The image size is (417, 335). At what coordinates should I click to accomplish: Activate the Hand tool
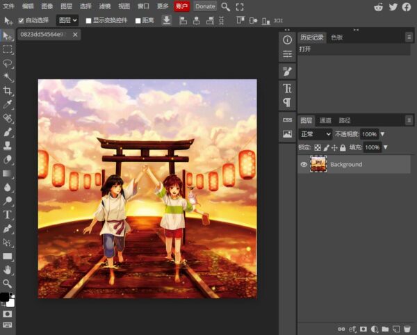8,270
